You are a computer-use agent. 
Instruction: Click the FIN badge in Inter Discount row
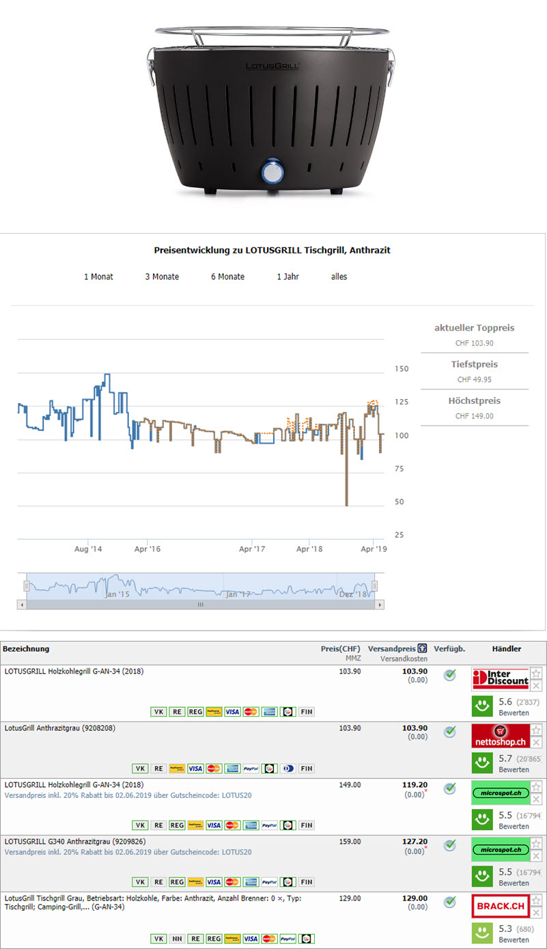point(307,712)
